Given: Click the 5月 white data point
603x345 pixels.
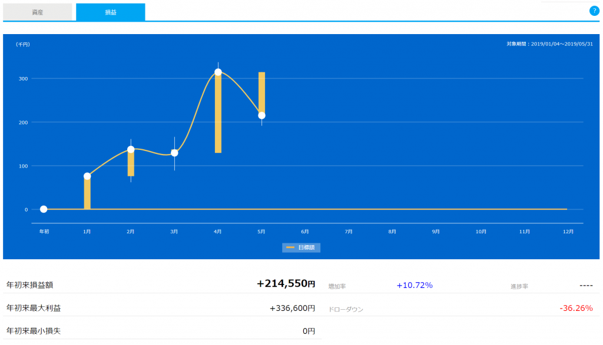Looking at the screenshot, I should pos(261,115).
